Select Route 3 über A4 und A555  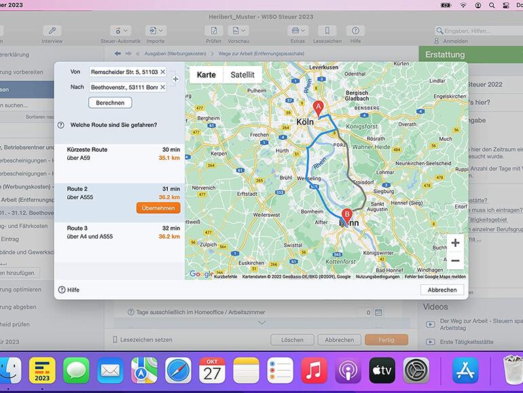pos(120,242)
